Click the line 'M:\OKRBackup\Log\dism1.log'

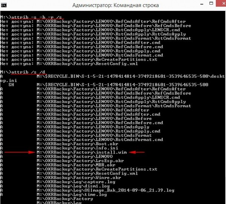73,186
